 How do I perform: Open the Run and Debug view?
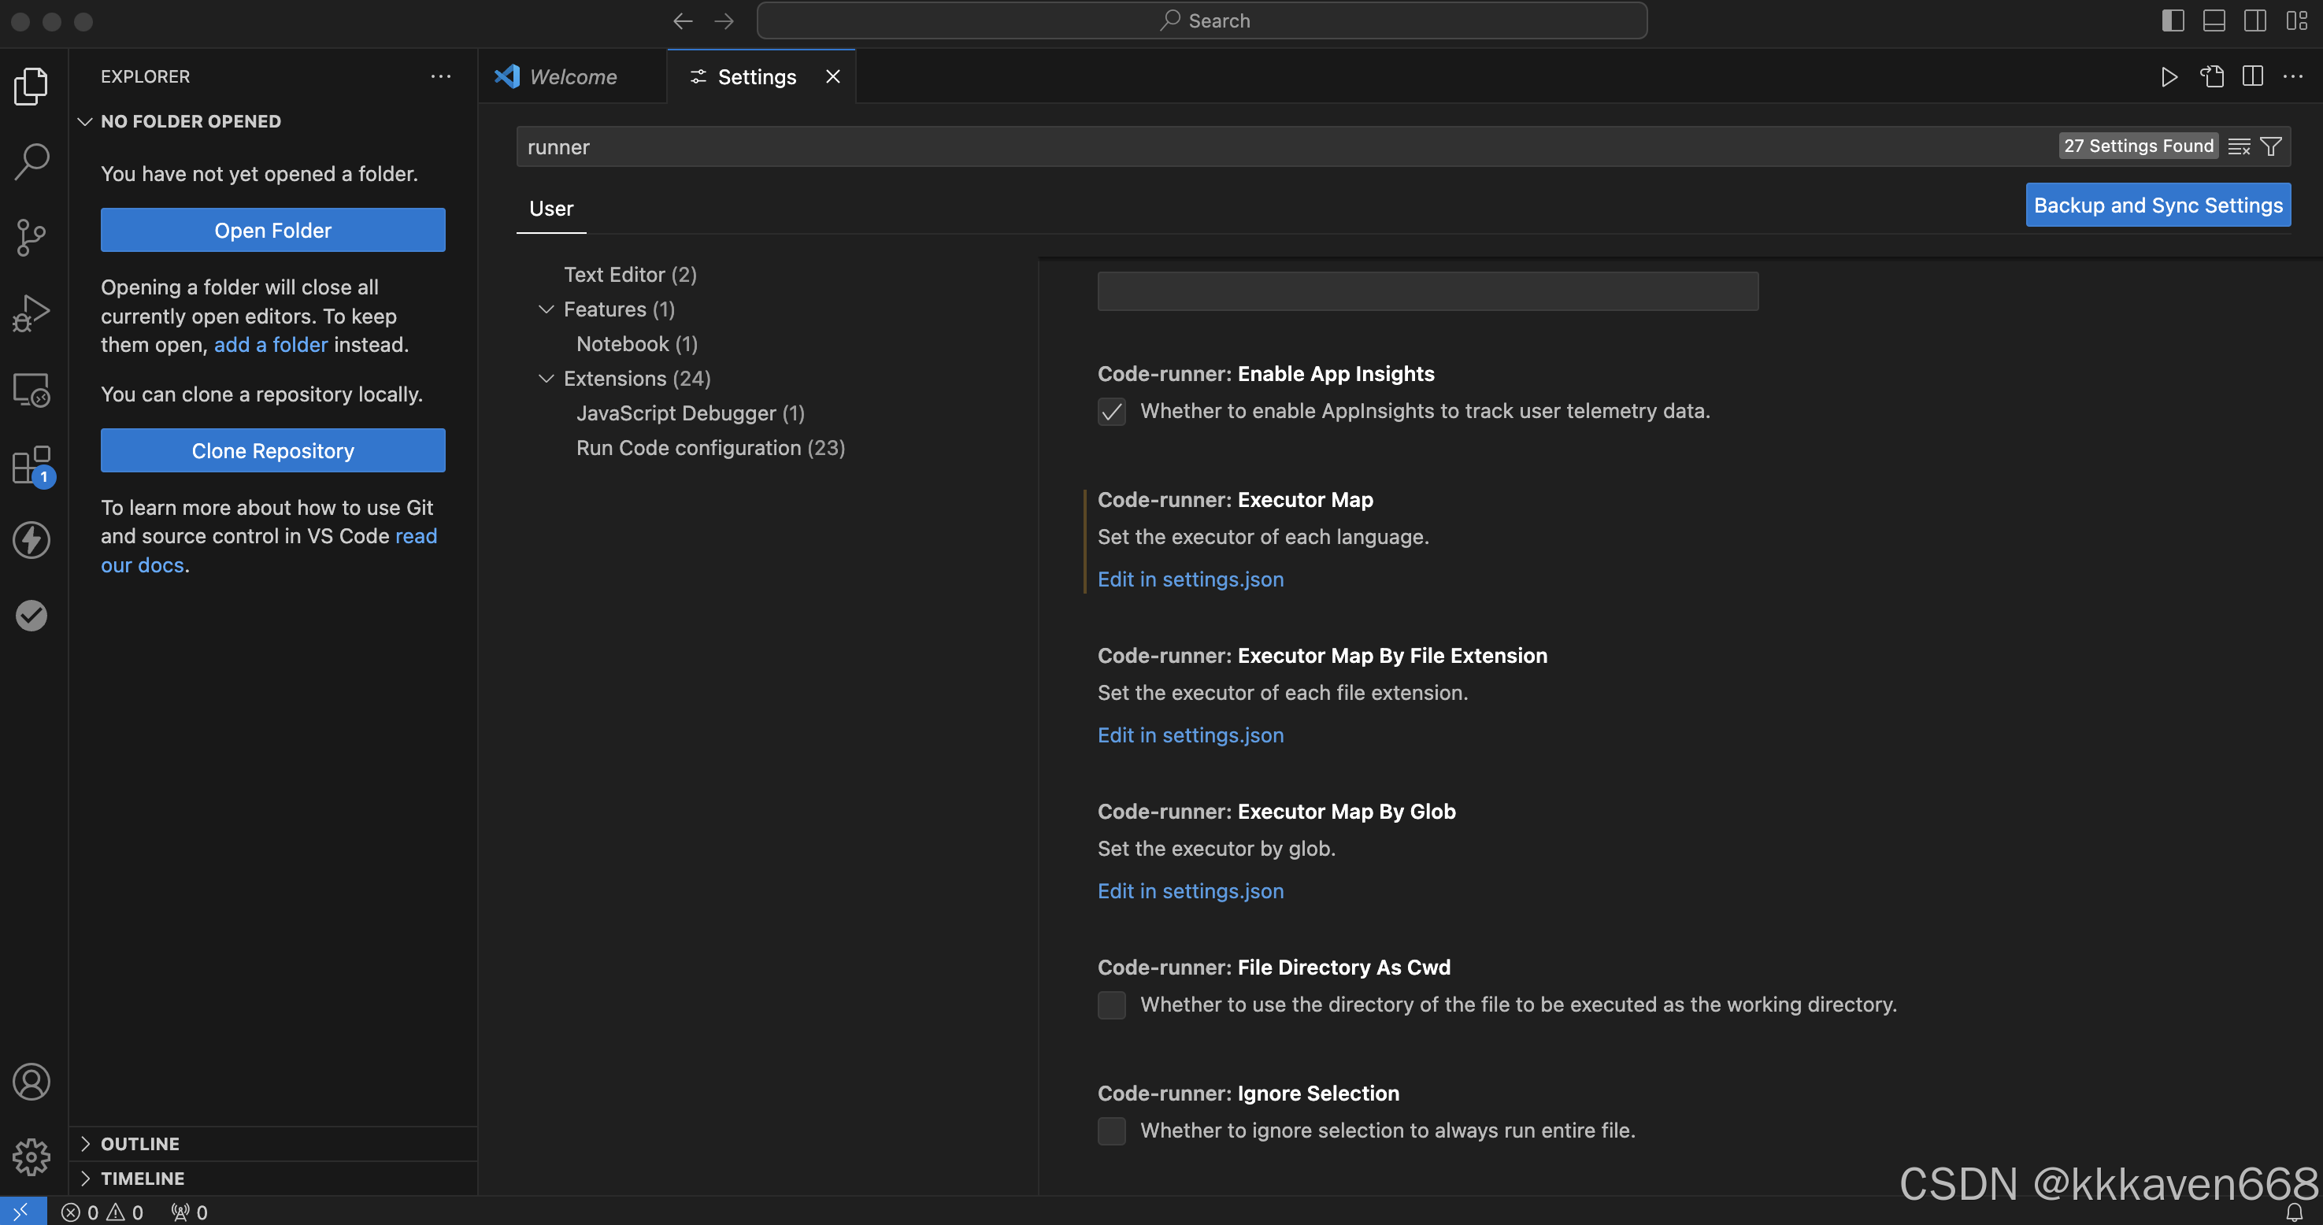point(31,312)
